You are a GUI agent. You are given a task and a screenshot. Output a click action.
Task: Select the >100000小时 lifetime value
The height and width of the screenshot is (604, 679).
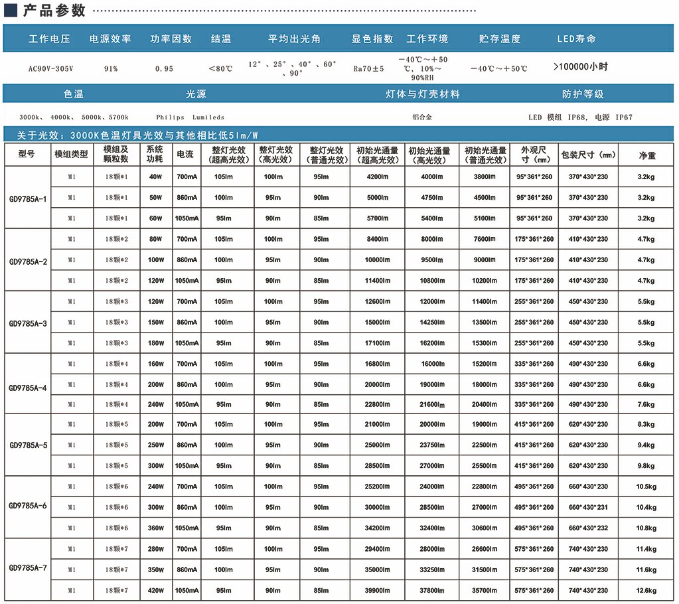pyautogui.click(x=580, y=66)
